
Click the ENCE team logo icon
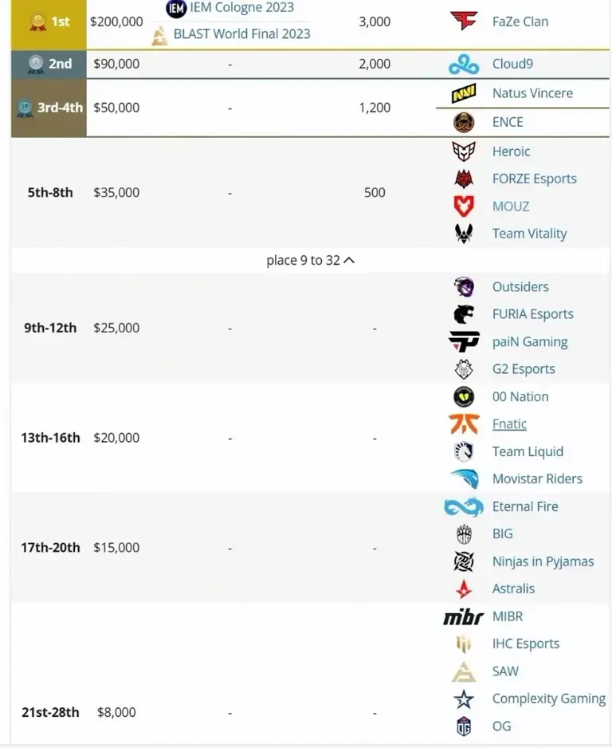tap(464, 122)
